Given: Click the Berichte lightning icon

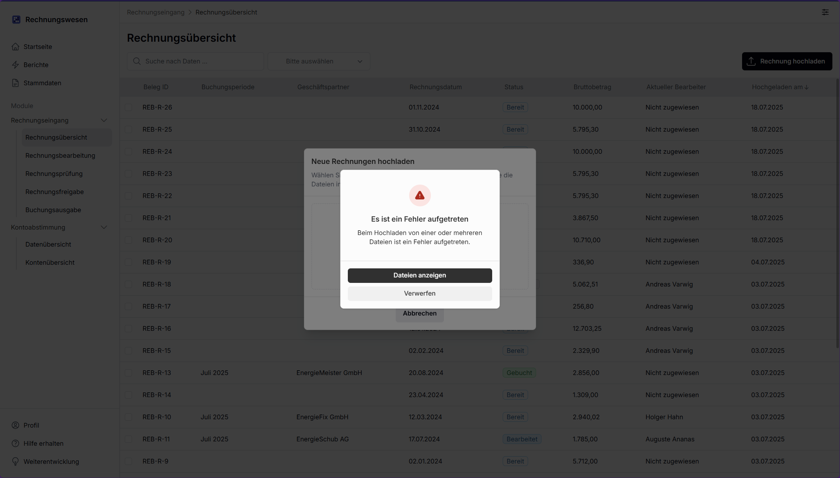Looking at the screenshot, I should [15, 65].
